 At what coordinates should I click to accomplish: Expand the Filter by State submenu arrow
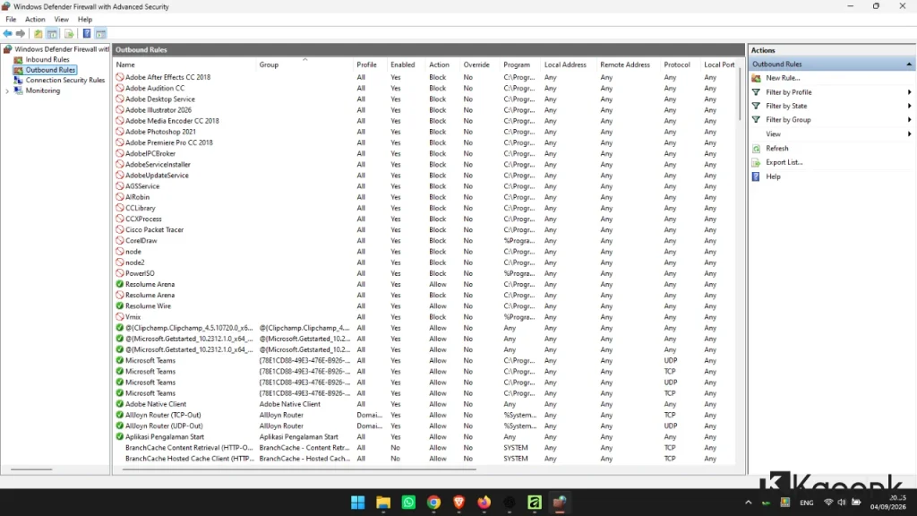click(x=910, y=106)
